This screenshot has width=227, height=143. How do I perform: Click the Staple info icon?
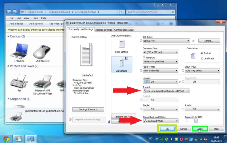tap(141, 109)
